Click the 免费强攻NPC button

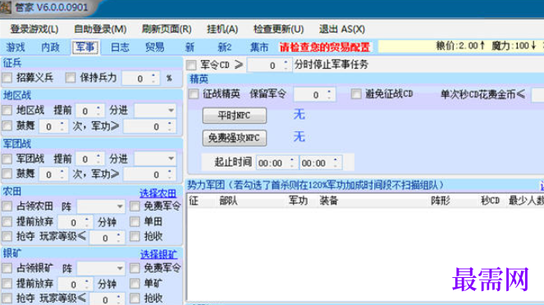(x=235, y=138)
